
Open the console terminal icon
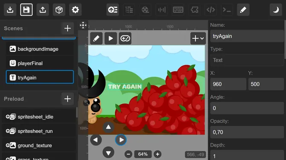pos(227,10)
